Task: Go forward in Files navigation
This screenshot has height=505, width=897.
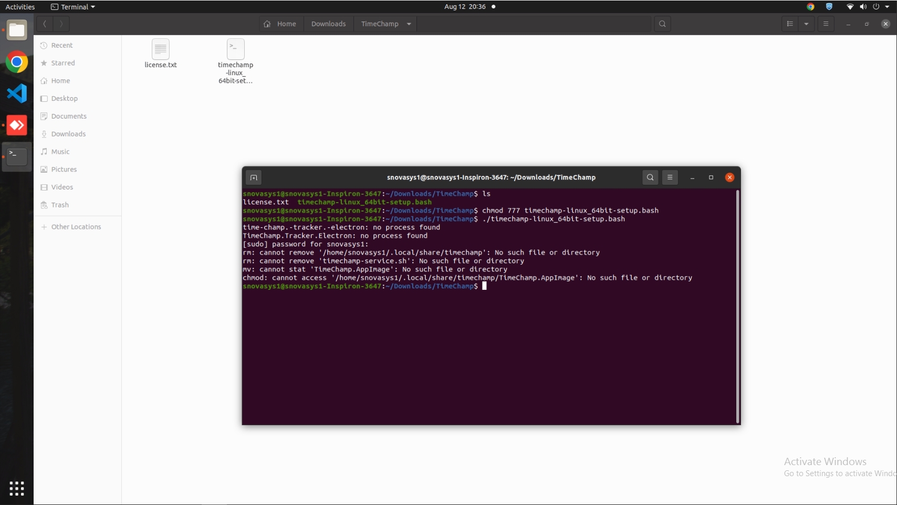Action: pos(61,24)
